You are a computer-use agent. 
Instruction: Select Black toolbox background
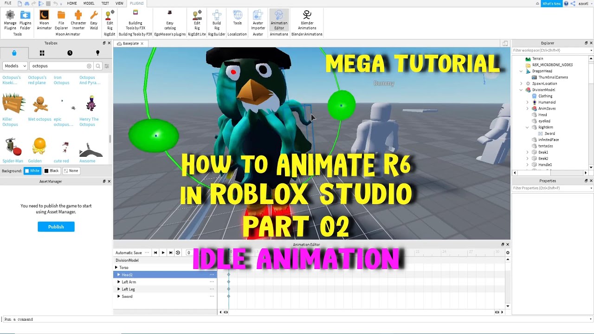(x=52, y=171)
